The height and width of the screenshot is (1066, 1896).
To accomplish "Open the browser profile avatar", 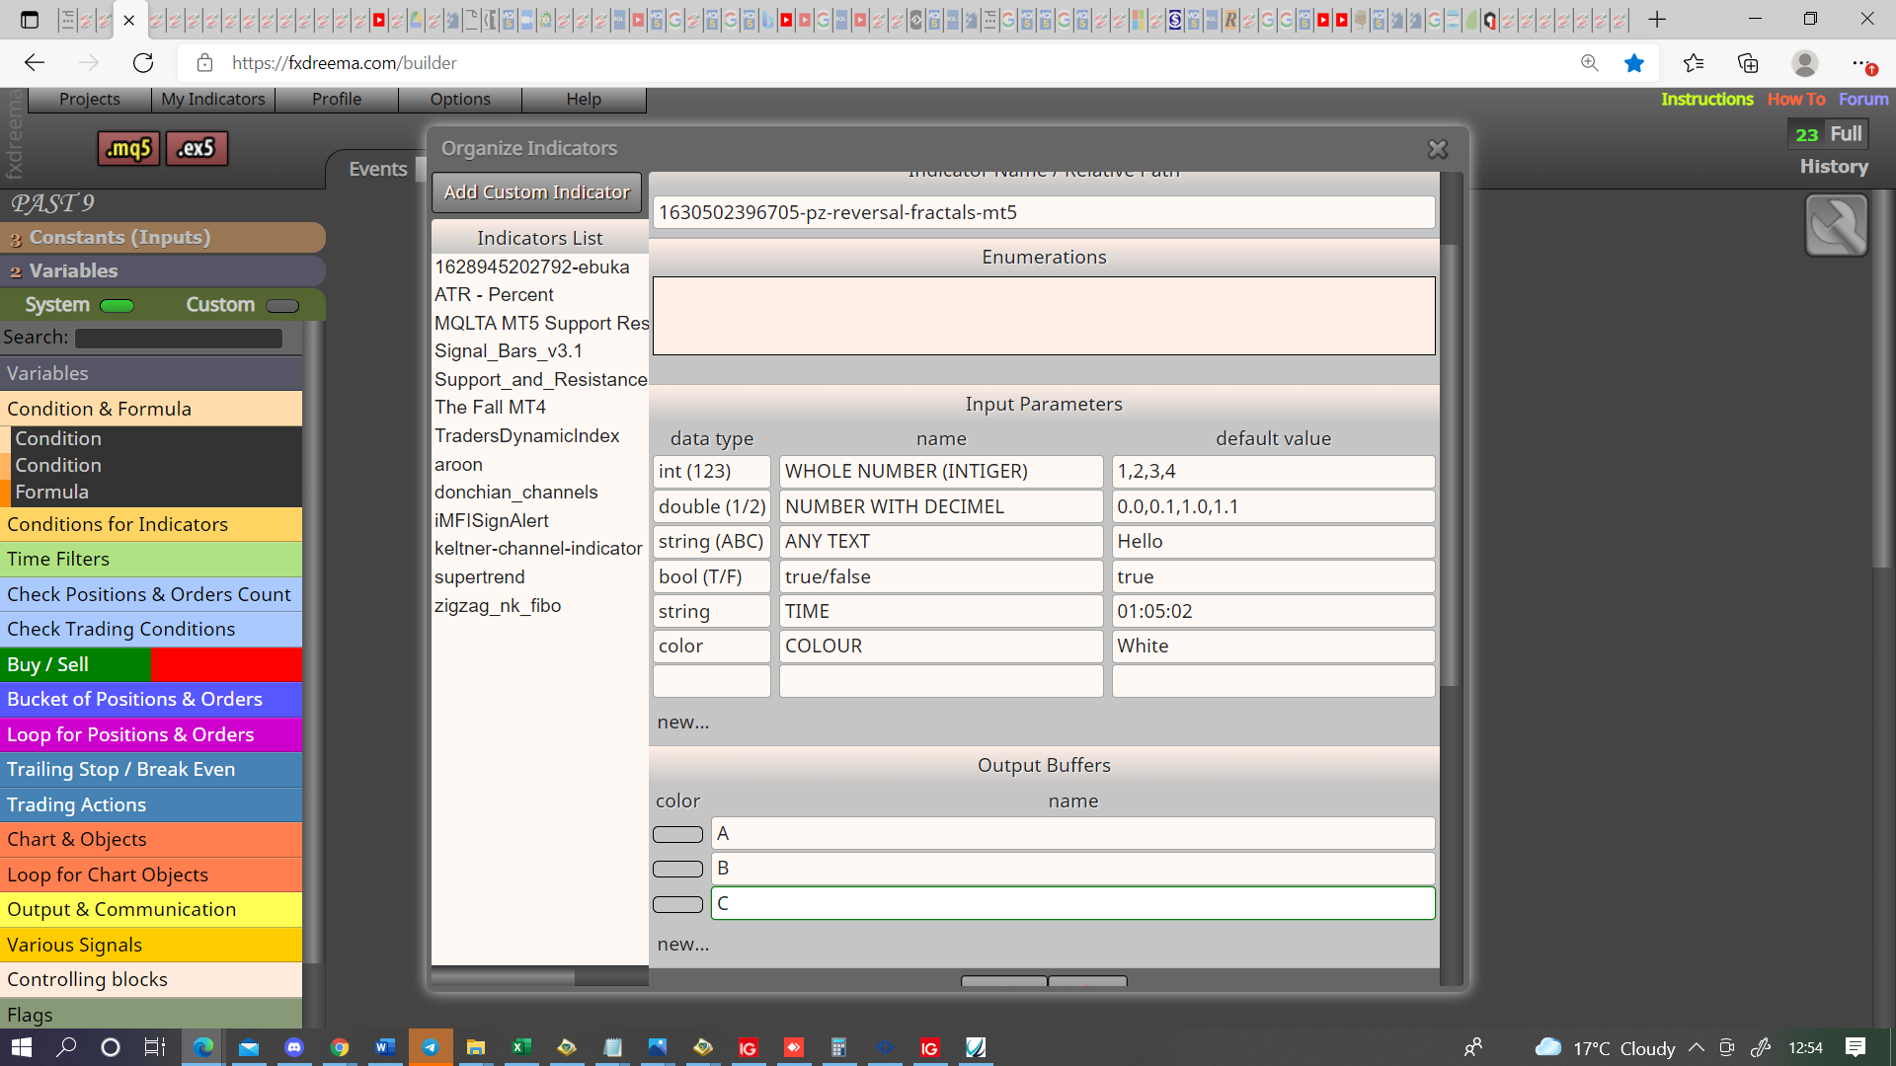I will tap(1805, 63).
